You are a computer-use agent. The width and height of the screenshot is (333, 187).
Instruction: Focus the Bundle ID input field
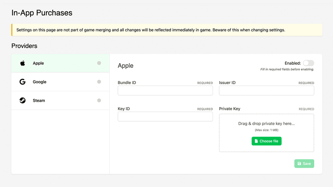pyautogui.click(x=165, y=91)
